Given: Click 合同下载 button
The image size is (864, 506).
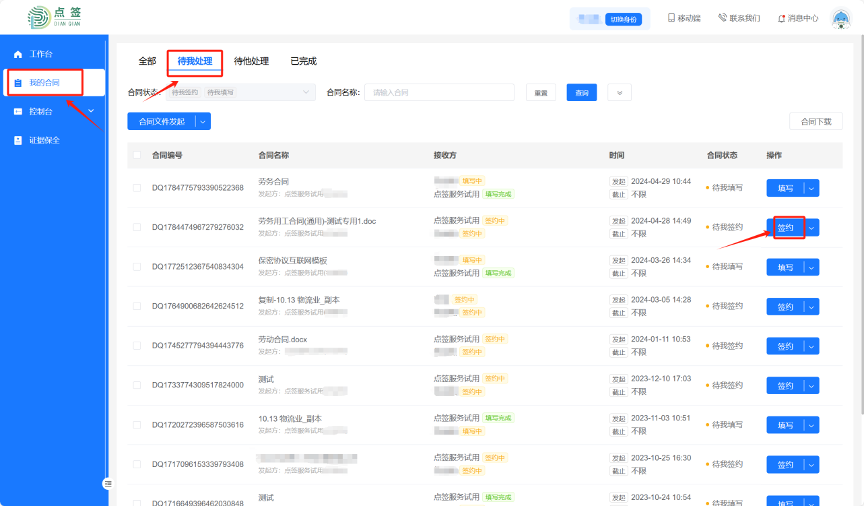Looking at the screenshot, I should point(816,121).
